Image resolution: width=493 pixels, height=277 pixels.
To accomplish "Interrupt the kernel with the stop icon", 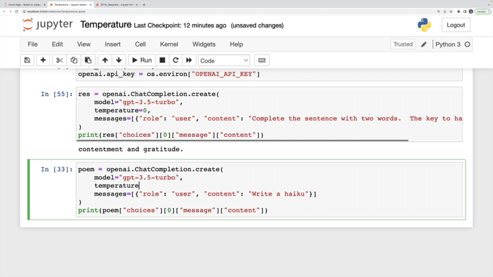I will click(162, 60).
